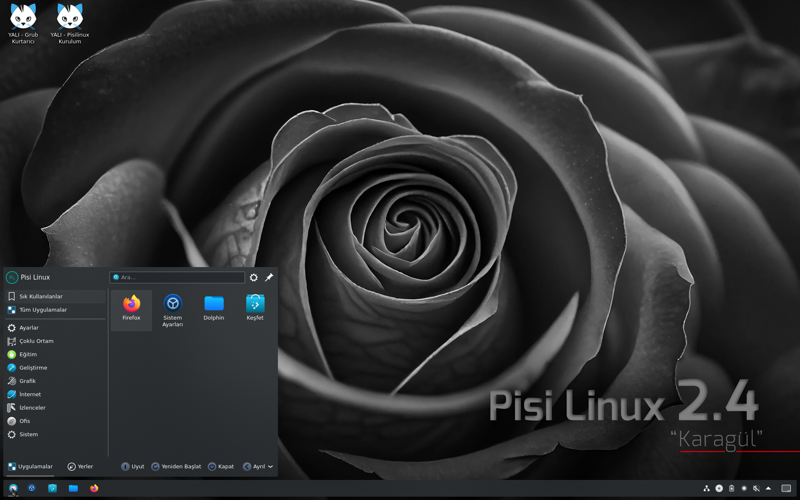Switch to the Uygulamalar tab
Screen dimensions: 800x500
[30, 467]
